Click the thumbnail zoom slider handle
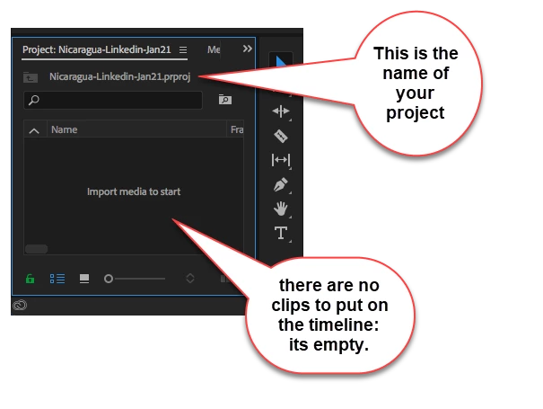 click(x=109, y=279)
